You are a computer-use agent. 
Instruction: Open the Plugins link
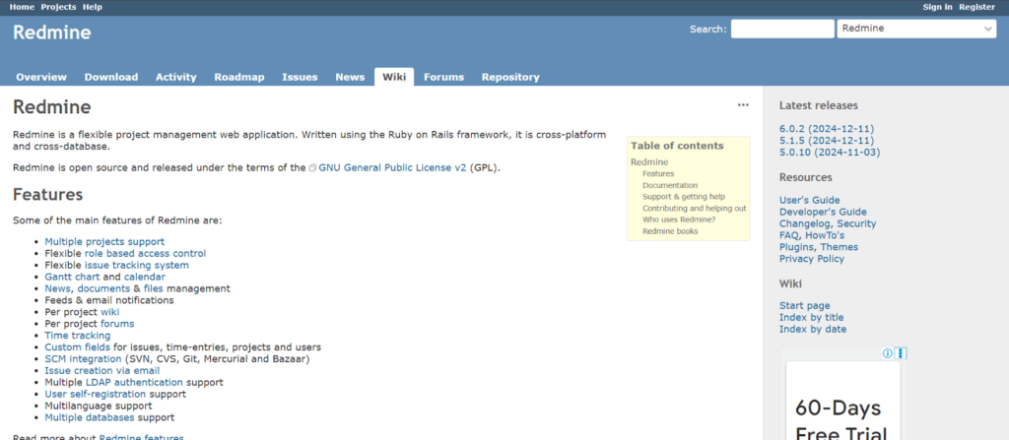point(797,247)
